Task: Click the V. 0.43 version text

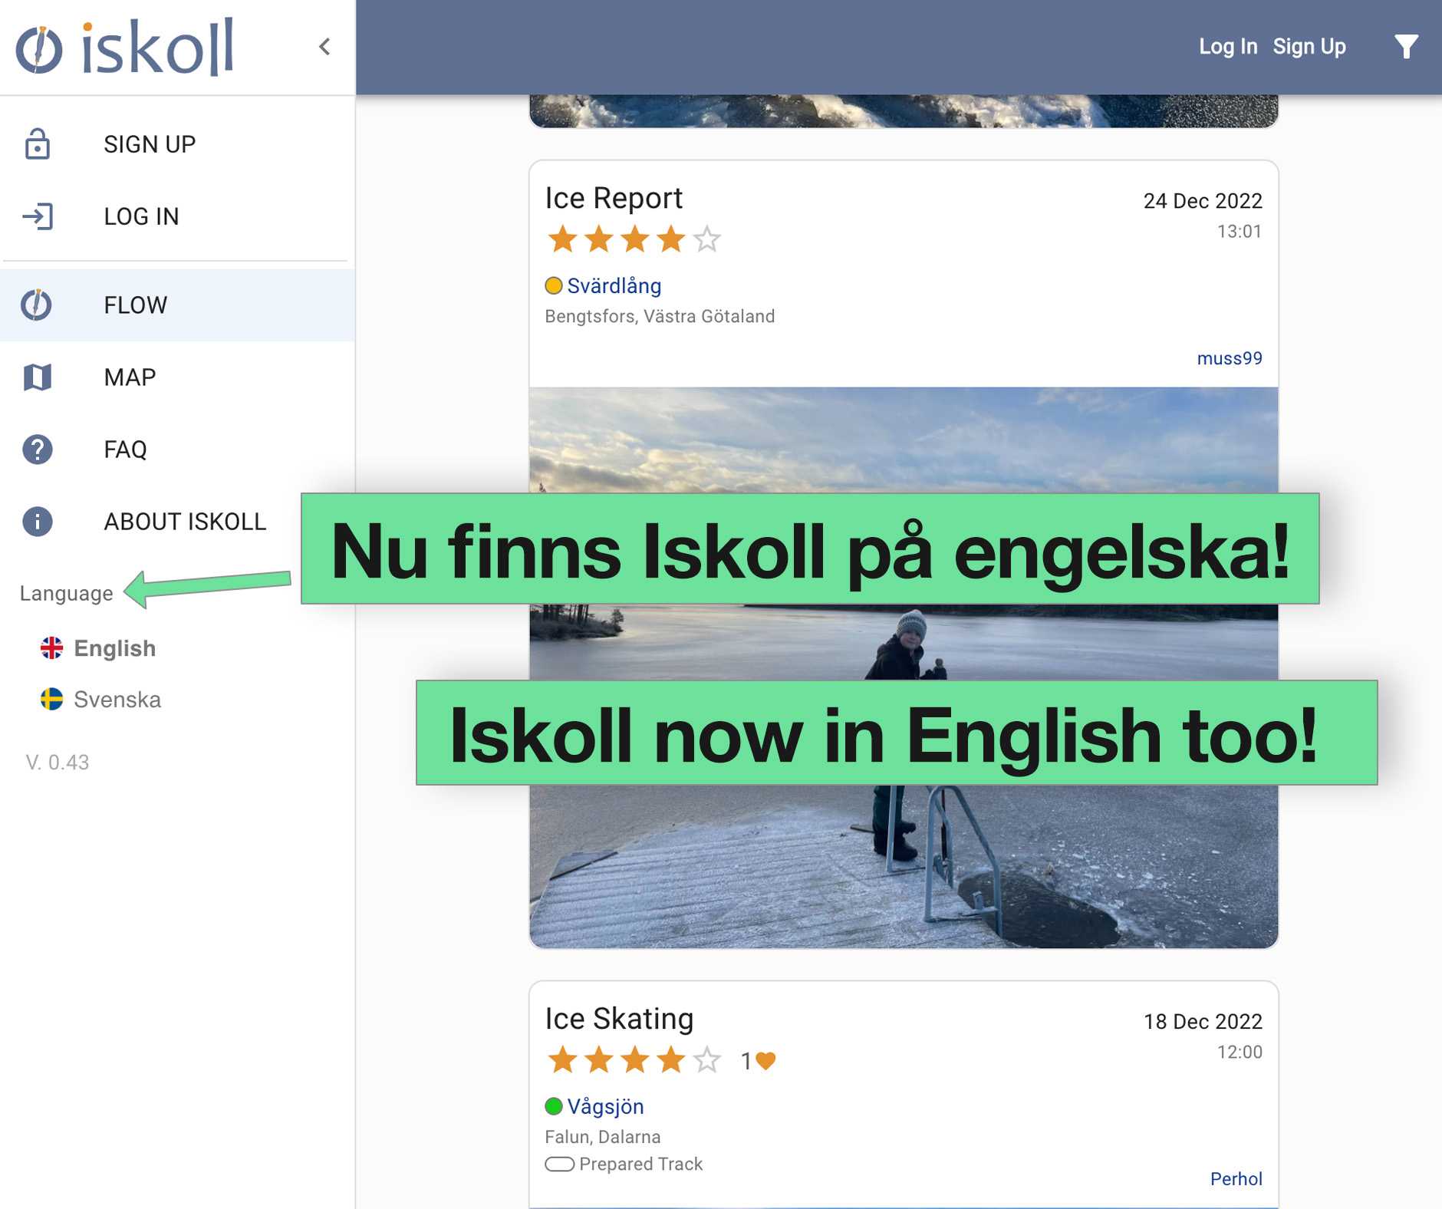Action: pos(58,762)
